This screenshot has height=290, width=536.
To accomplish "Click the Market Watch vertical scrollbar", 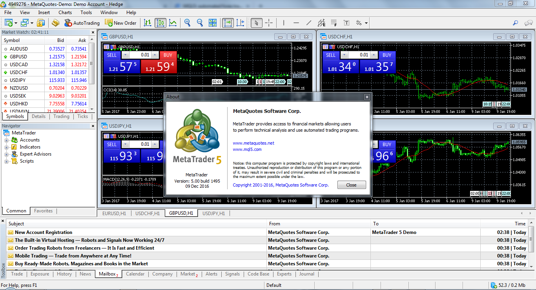I will pyautogui.click(x=92, y=74).
